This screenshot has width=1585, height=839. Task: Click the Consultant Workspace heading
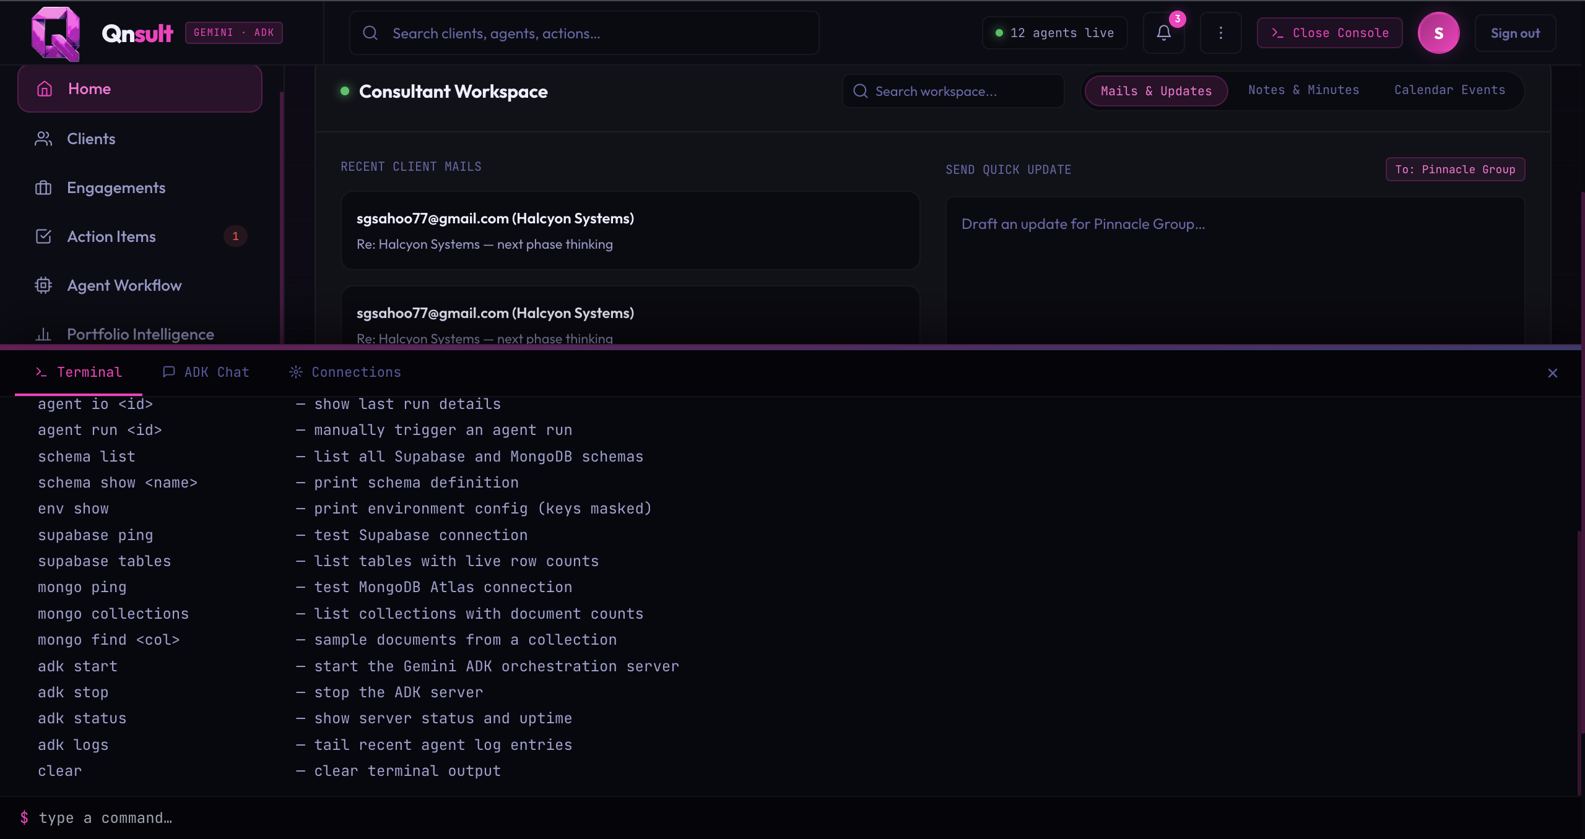453,92
